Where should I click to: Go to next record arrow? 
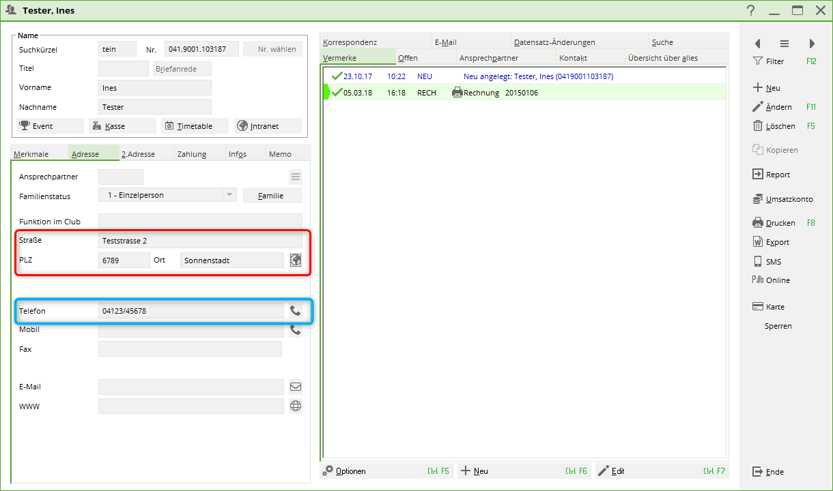[812, 44]
